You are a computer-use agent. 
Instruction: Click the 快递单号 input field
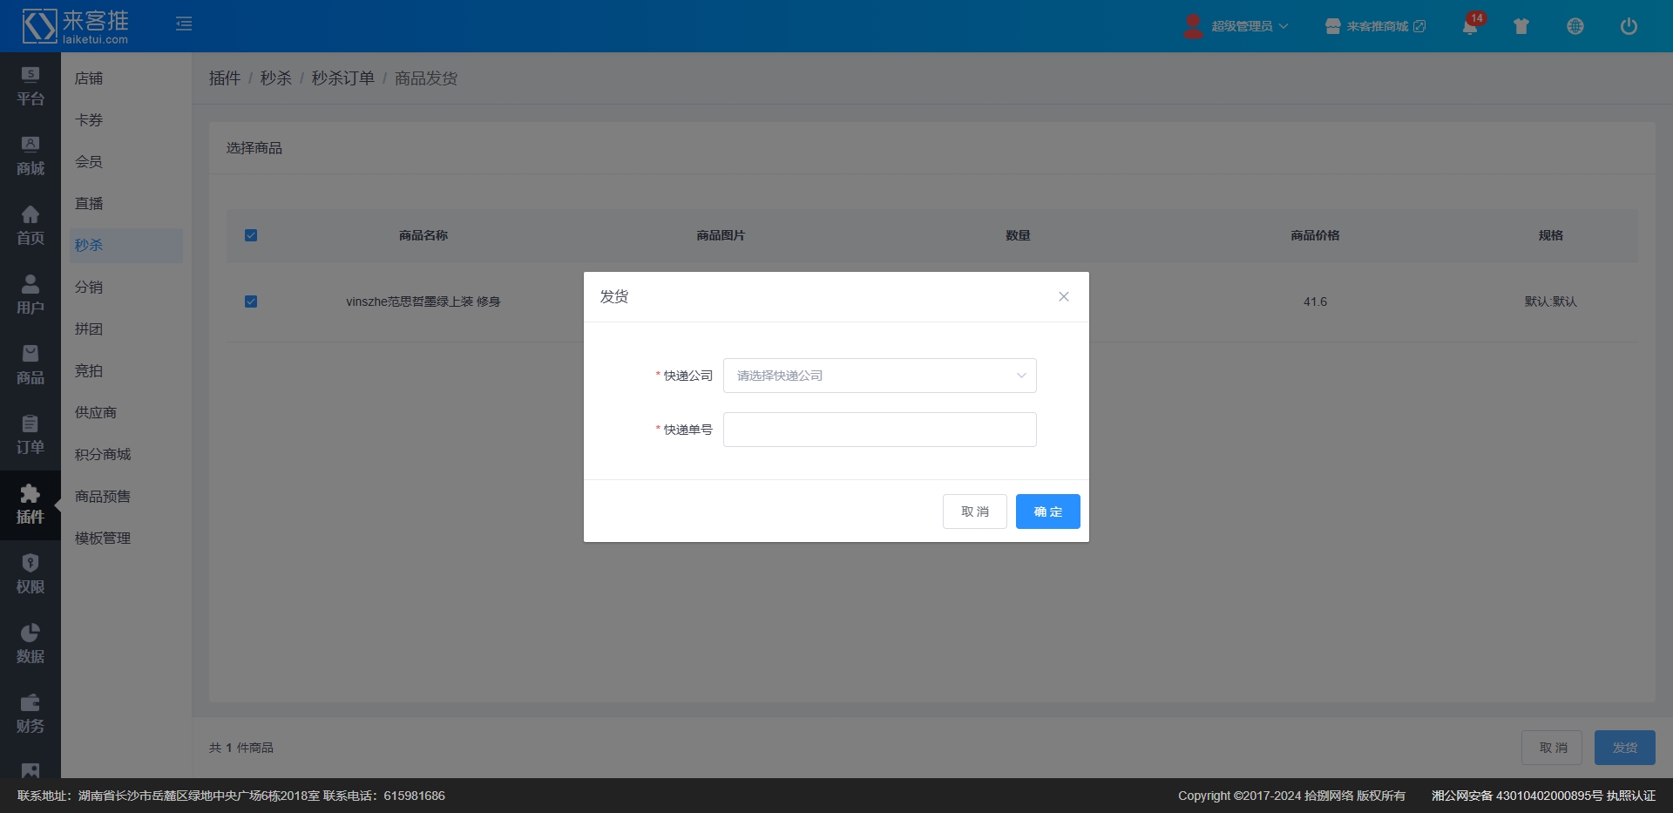pyautogui.click(x=879, y=430)
